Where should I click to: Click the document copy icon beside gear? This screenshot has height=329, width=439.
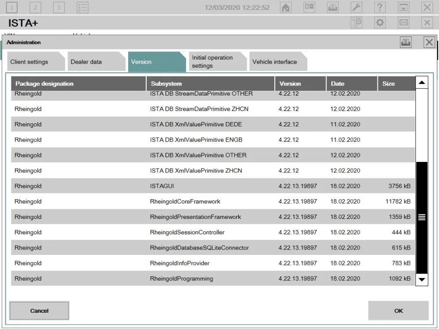[356, 23]
